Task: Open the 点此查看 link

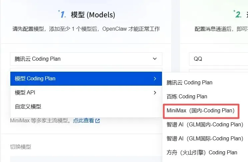Action: pyautogui.click(x=84, y=121)
